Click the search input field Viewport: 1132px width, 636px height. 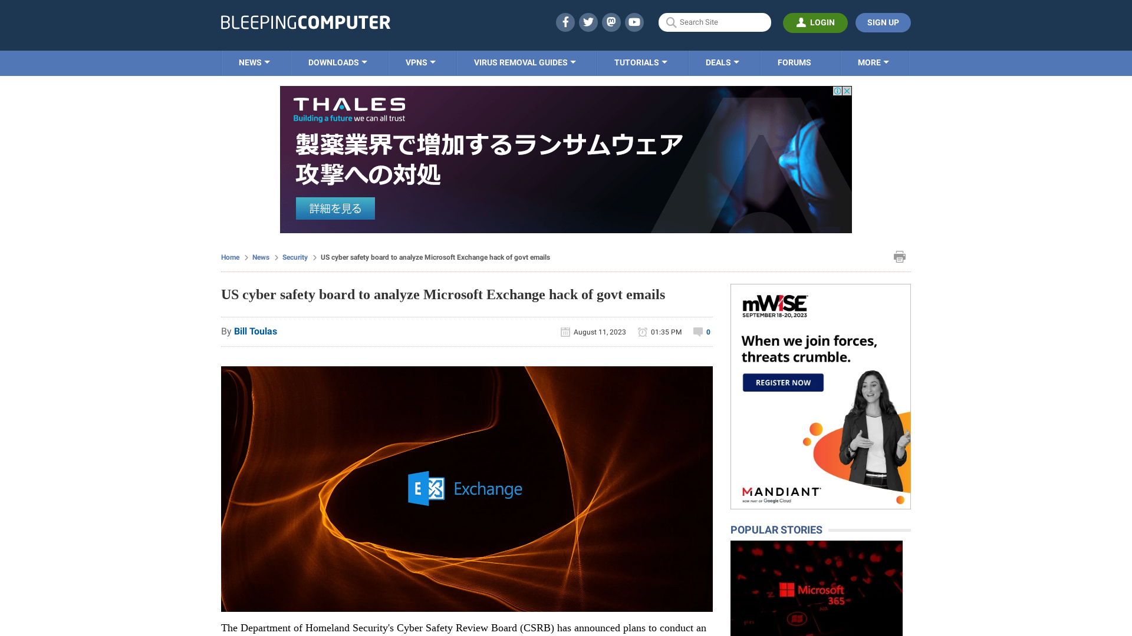715,22
